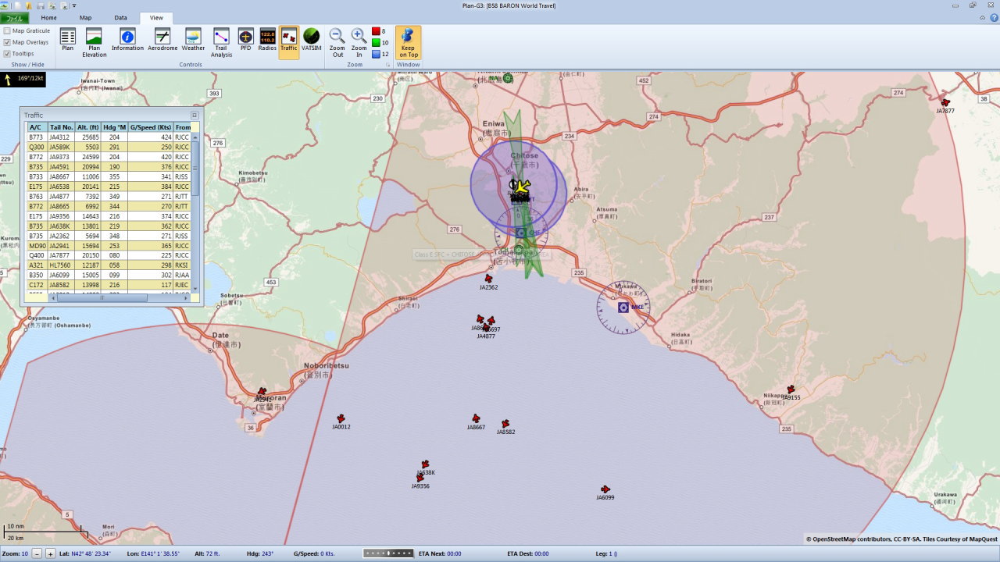
Task: Click aircraft JA8667 on map
Action: 476,419
